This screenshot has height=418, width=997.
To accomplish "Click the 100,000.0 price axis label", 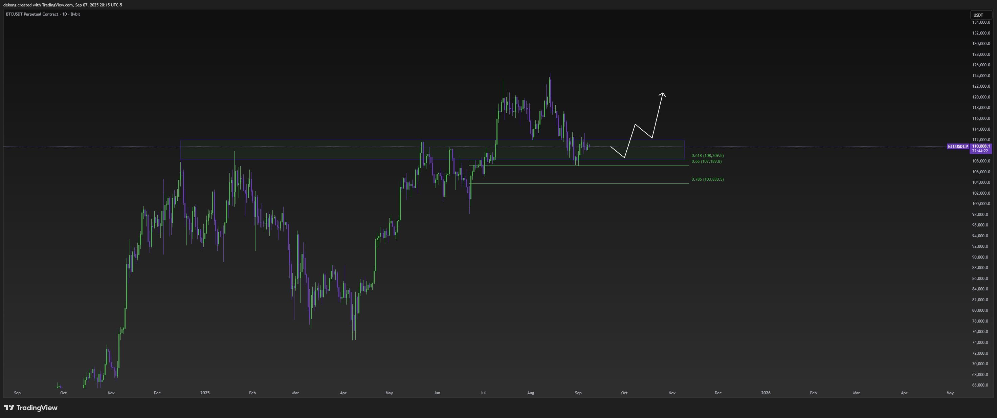I will [x=981, y=204].
